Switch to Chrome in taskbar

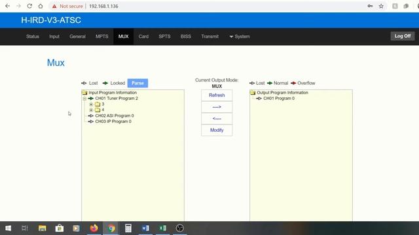click(111, 228)
